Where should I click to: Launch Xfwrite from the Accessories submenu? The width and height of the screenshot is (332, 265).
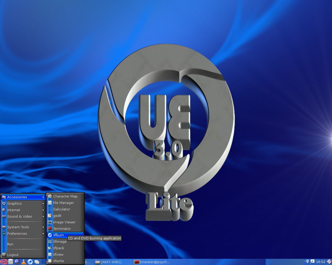[65, 261]
